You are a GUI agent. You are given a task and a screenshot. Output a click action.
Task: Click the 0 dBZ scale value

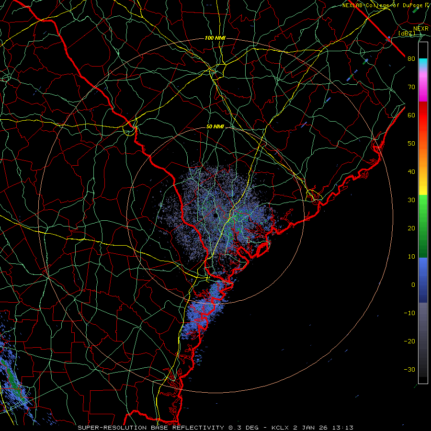point(413,285)
